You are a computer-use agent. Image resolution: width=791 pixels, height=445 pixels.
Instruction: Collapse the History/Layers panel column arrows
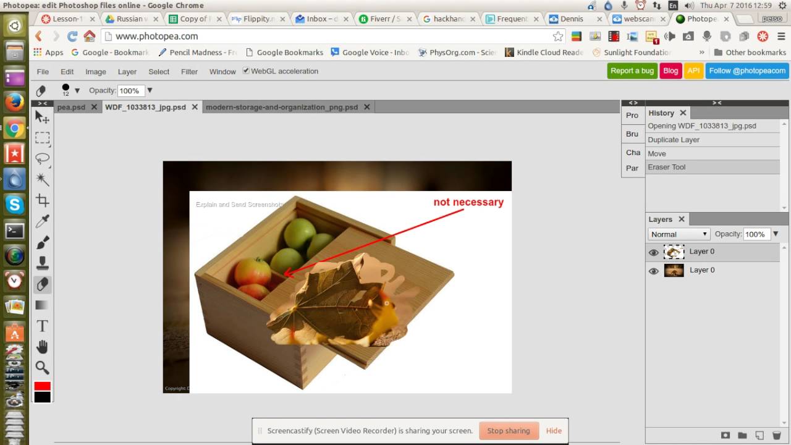coord(717,103)
